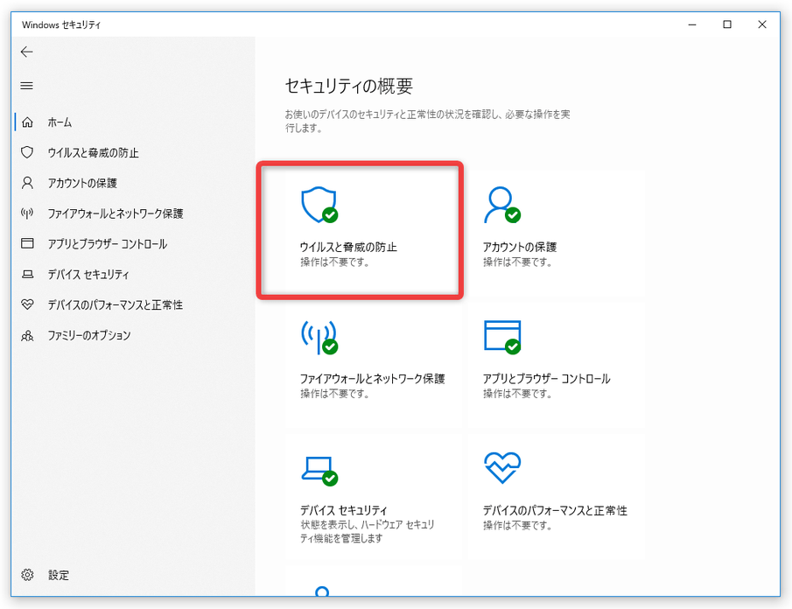Click the shield icon in sidebar
Screen dimensions: 792x609
[x=27, y=152]
